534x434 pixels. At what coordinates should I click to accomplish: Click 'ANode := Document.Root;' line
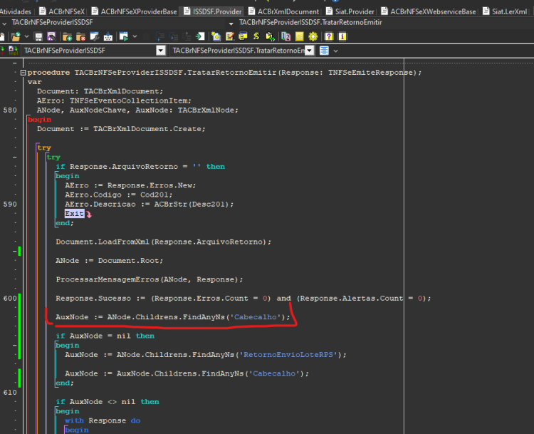pyautogui.click(x=110, y=260)
